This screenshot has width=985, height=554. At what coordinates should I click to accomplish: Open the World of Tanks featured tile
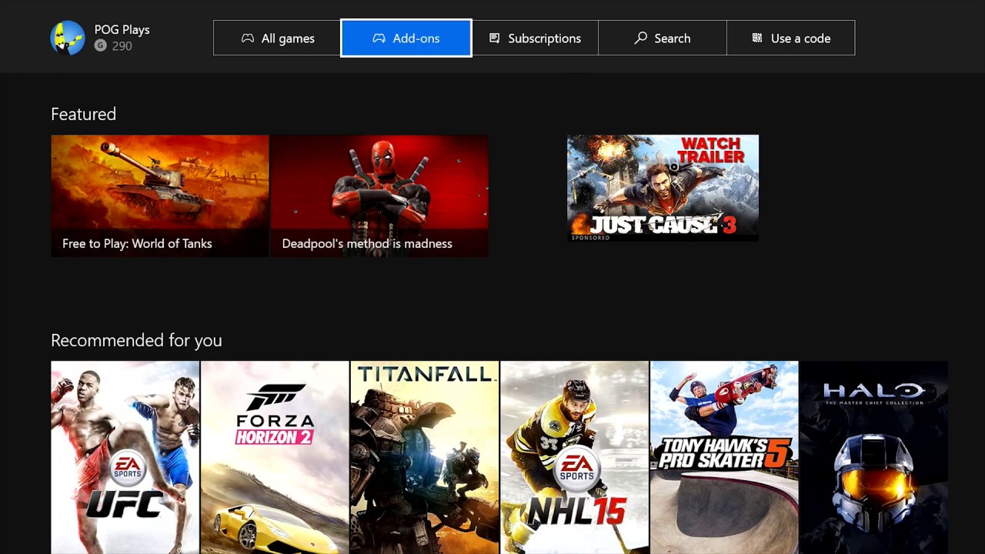point(160,195)
